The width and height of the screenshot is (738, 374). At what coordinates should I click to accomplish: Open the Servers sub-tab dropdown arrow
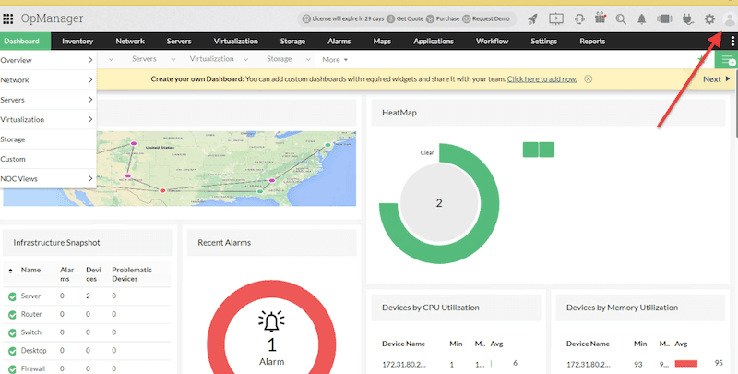pos(173,60)
